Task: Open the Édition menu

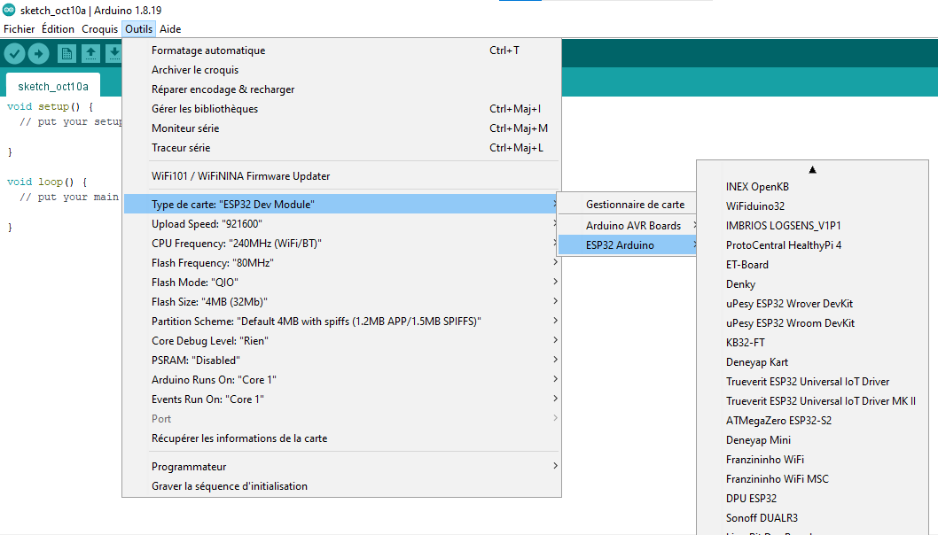Action: click(58, 28)
